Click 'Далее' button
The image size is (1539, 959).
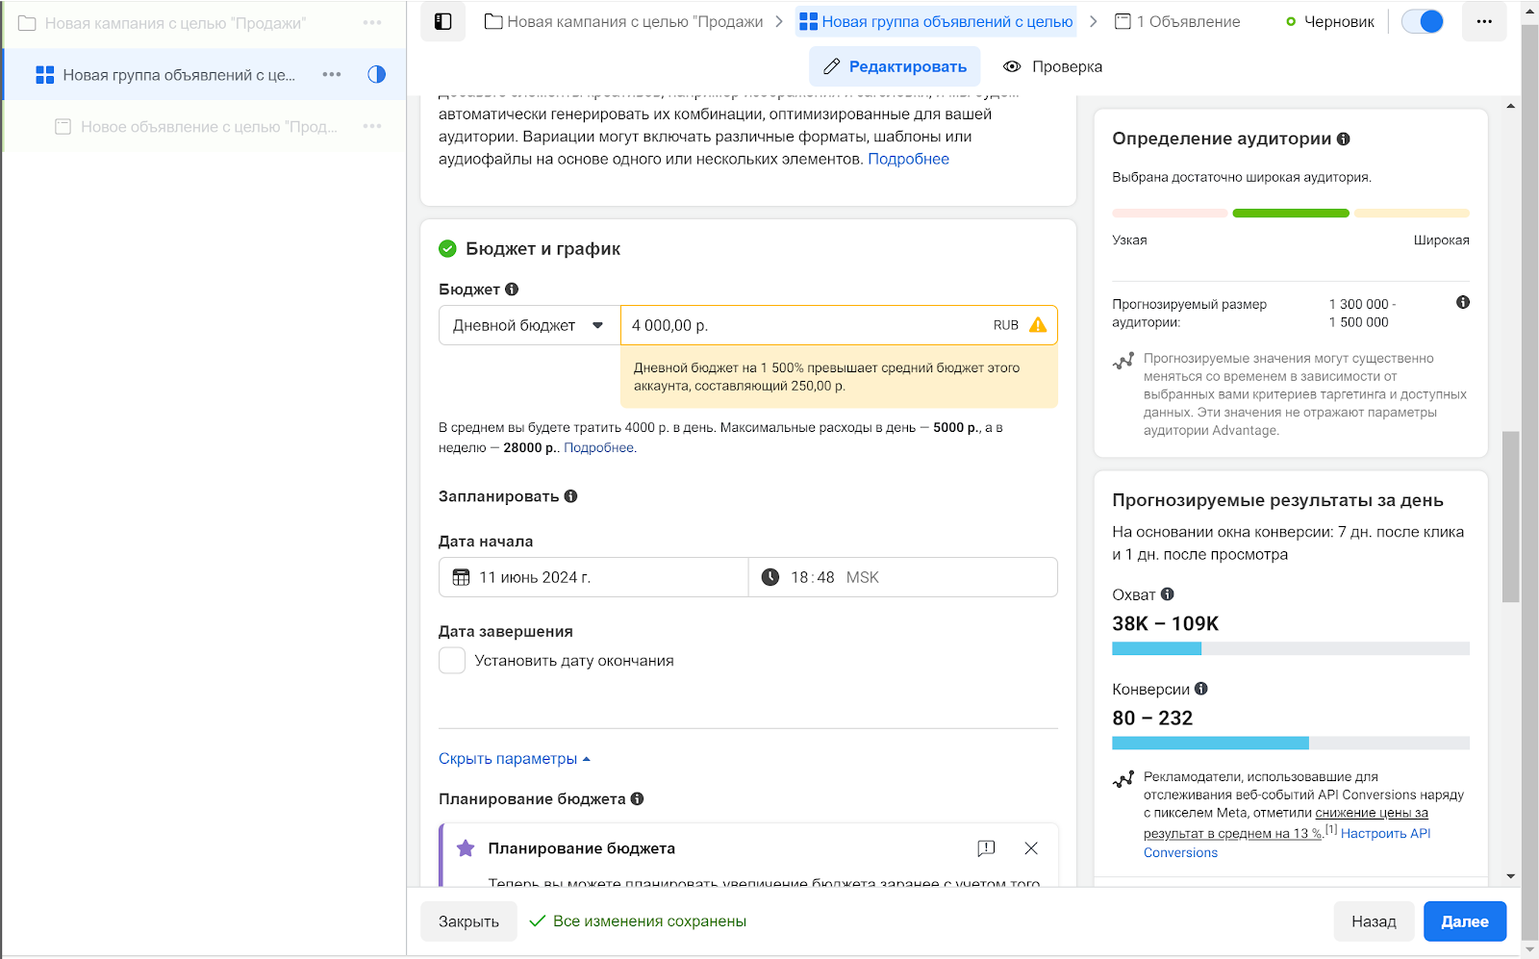1465,921
